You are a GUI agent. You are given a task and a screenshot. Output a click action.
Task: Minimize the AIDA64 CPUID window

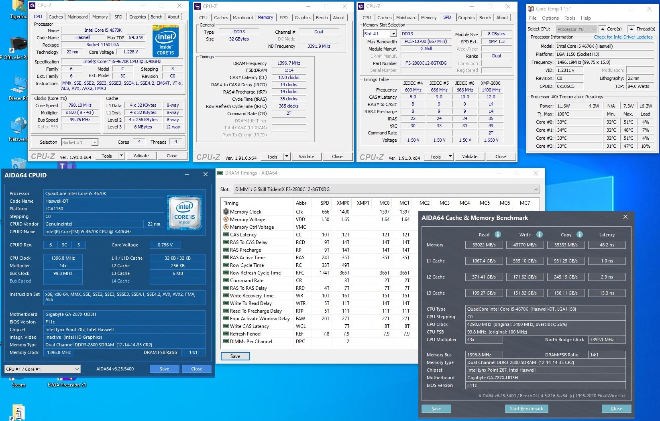[x=187, y=175]
